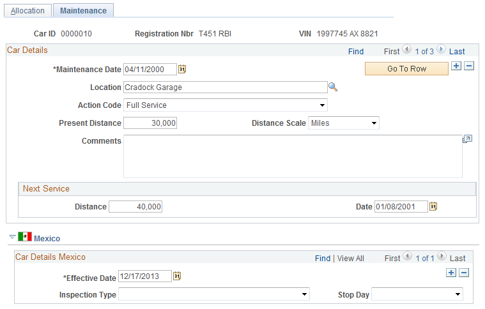Open the Distance Scale dropdown

pyautogui.click(x=344, y=123)
